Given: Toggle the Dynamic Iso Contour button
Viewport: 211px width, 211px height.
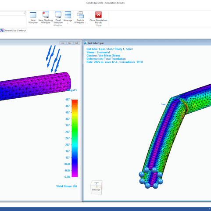Looking at the screenshot, I should (x=13, y=30).
